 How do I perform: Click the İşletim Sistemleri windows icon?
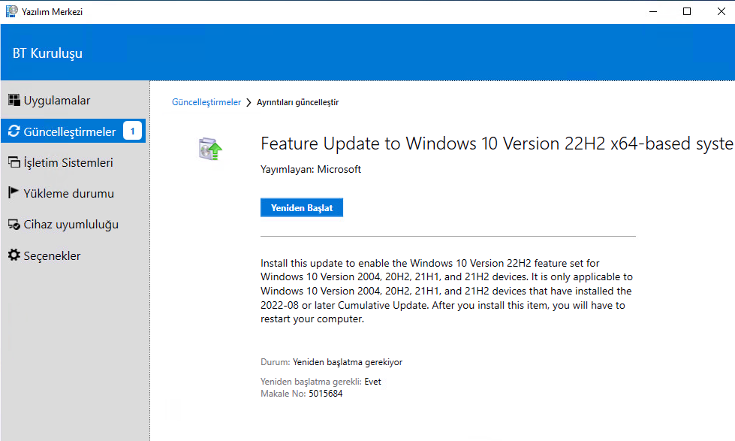click(x=14, y=162)
